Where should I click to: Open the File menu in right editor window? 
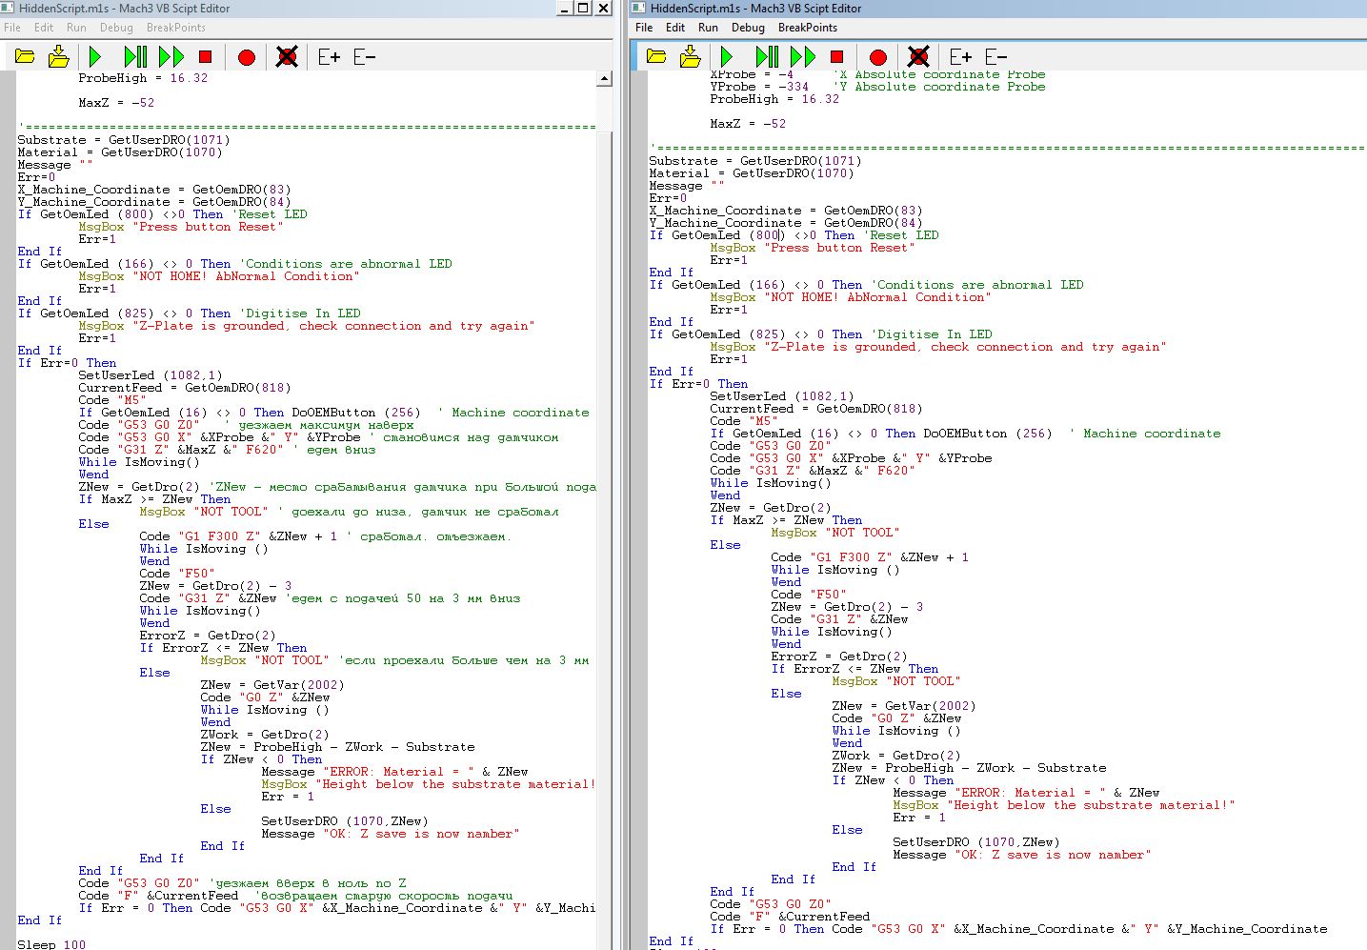pyautogui.click(x=644, y=28)
